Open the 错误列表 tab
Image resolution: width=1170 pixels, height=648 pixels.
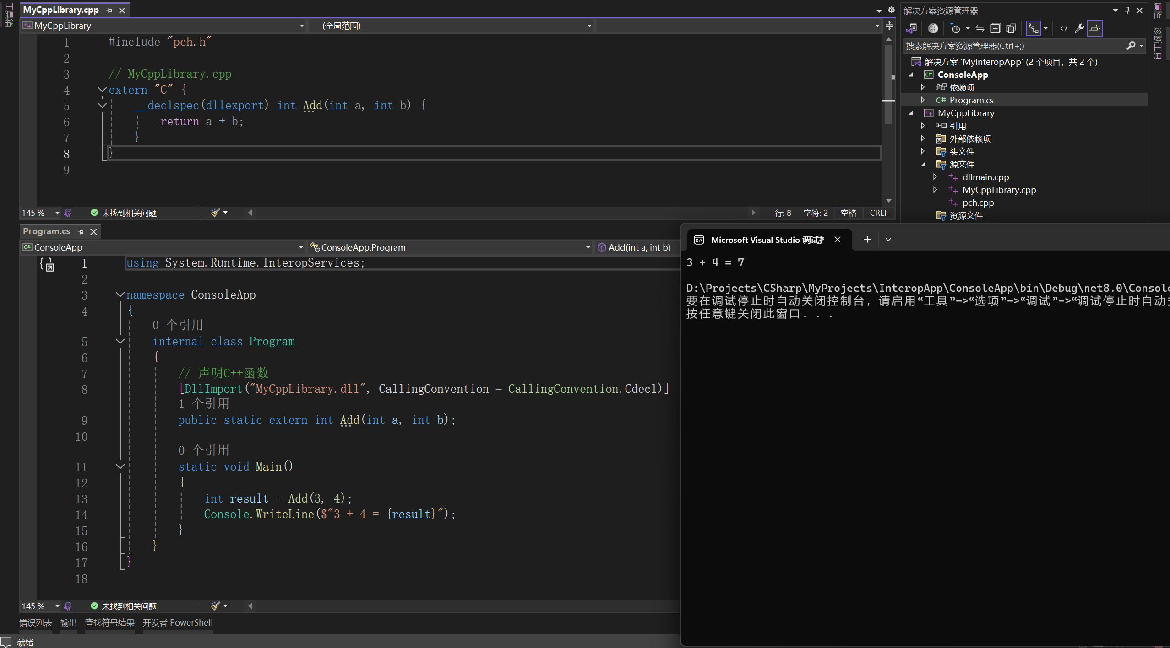[36, 623]
